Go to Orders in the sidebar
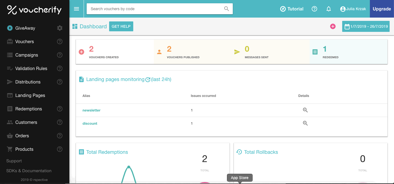The width and height of the screenshot is (394, 184). coord(22,136)
